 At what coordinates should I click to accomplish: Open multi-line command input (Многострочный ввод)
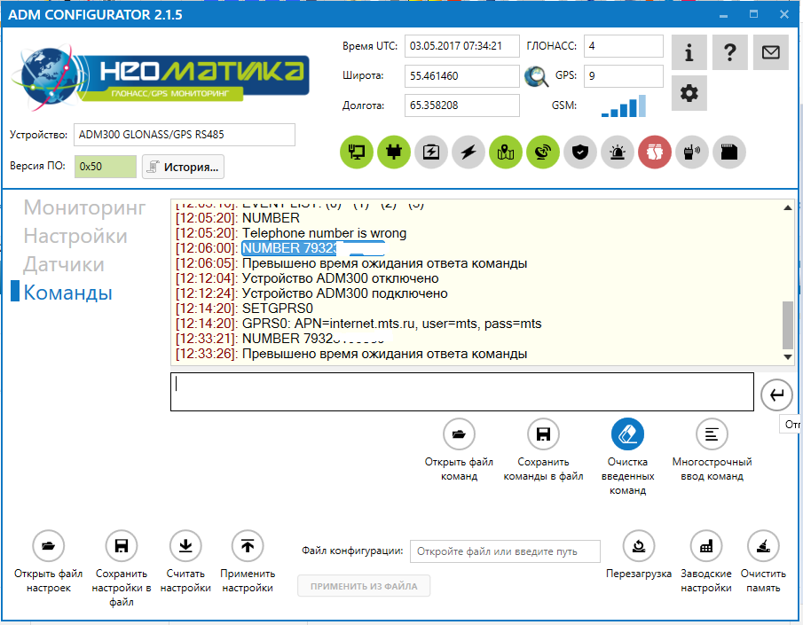712,434
